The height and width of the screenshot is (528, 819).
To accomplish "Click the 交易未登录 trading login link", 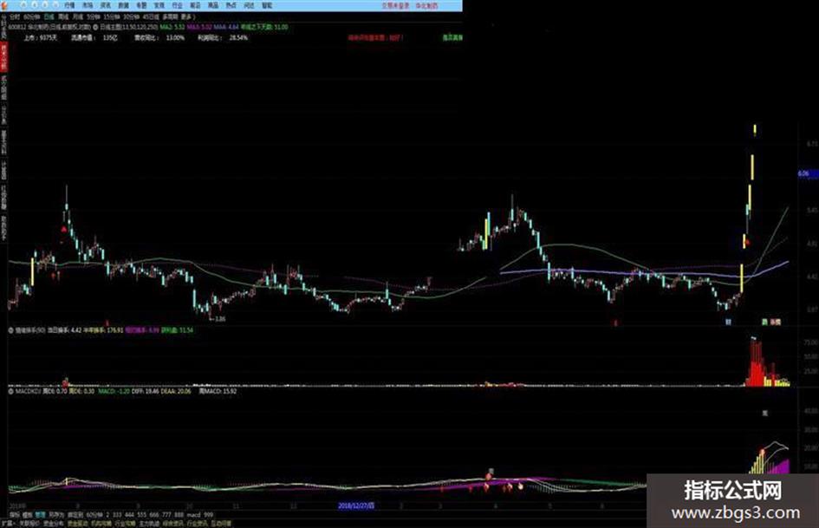I will tap(395, 5).
